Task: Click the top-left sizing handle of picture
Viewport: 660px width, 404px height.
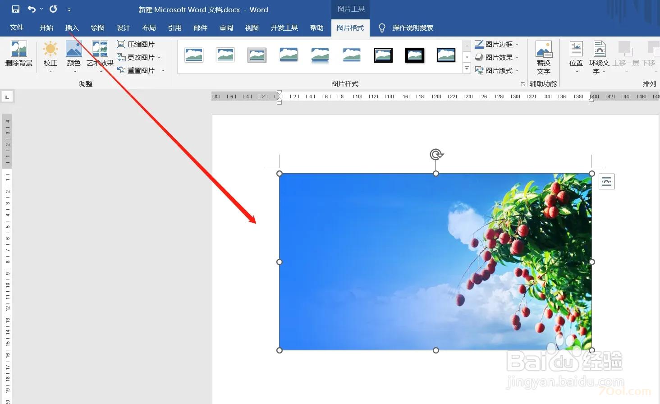Action: [x=280, y=174]
